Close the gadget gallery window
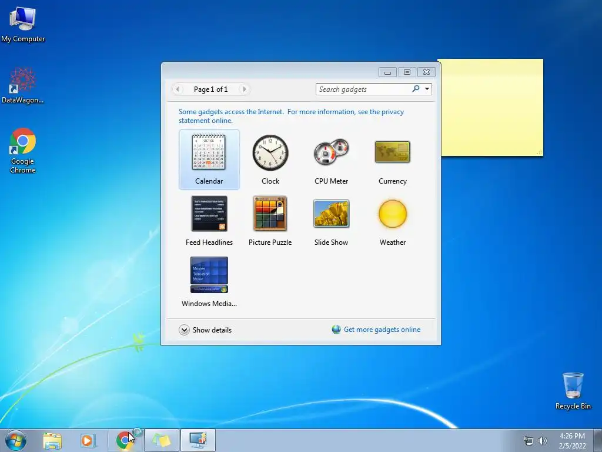 pos(426,72)
